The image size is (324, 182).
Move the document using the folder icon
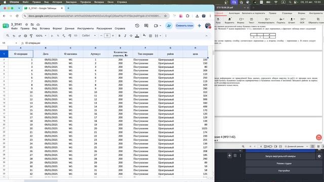coord(32,24)
